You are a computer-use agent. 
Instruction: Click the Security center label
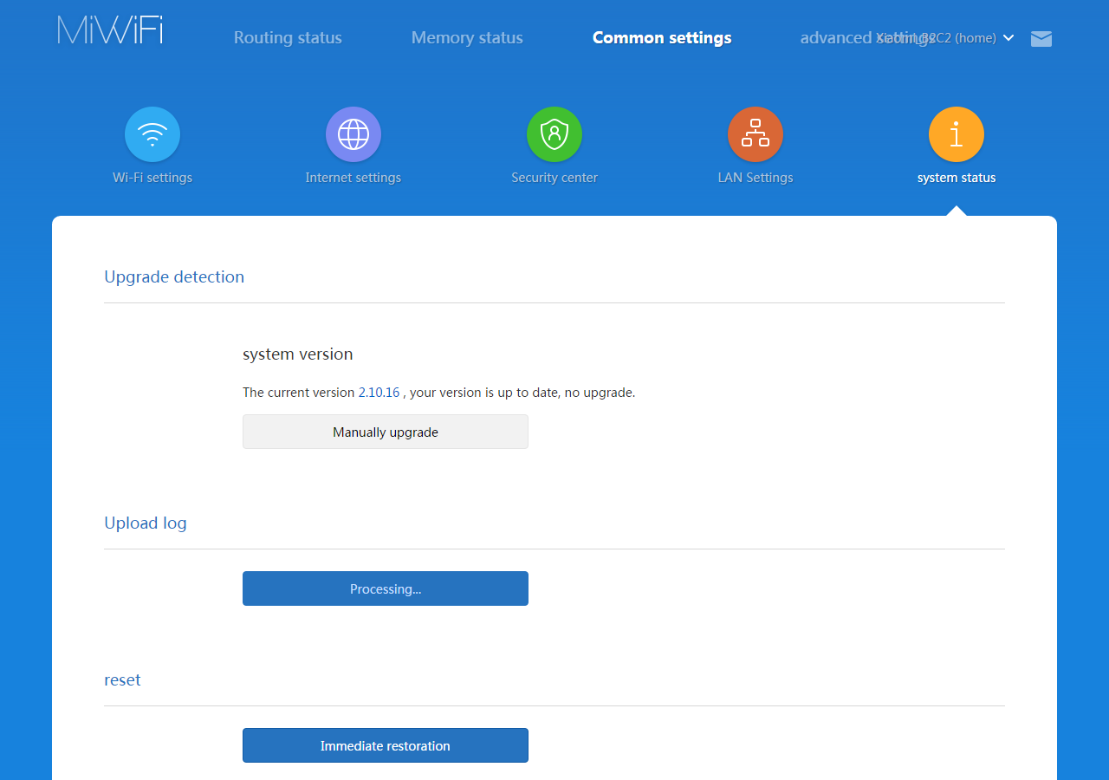coord(554,178)
